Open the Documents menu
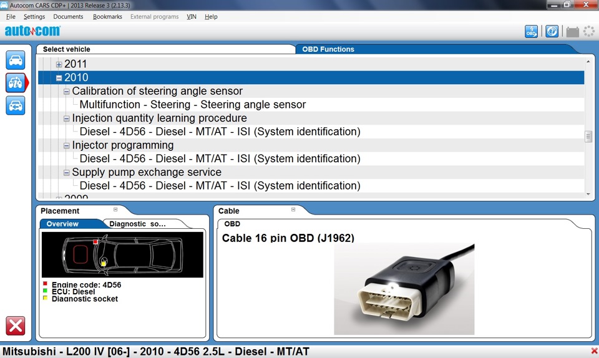The height and width of the screenshot is (358, 599). pyautogui.click(x=68, y=17)
